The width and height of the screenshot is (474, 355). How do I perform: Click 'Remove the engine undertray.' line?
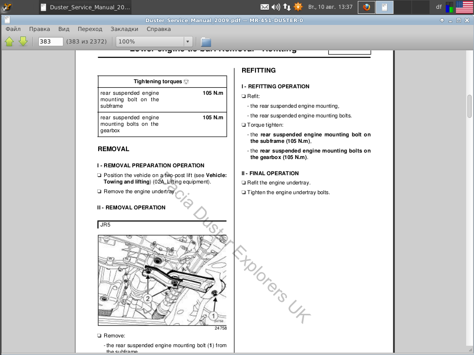[139, 191]
